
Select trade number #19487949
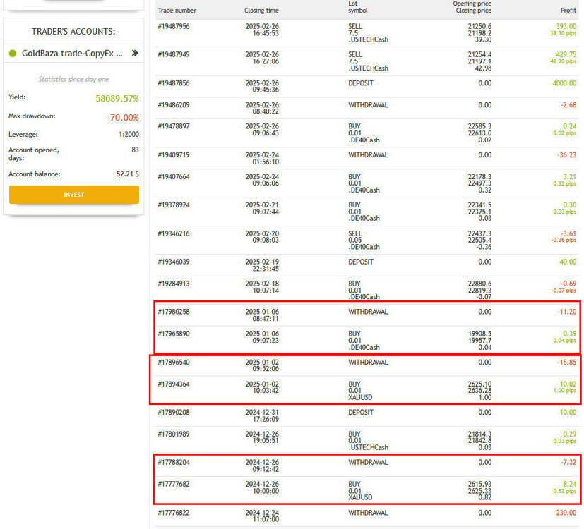pos(174,54)
